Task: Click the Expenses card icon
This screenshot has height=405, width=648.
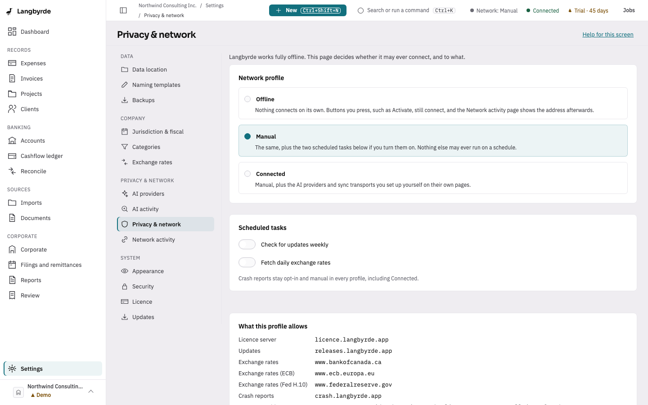Action: pos(12,63)
